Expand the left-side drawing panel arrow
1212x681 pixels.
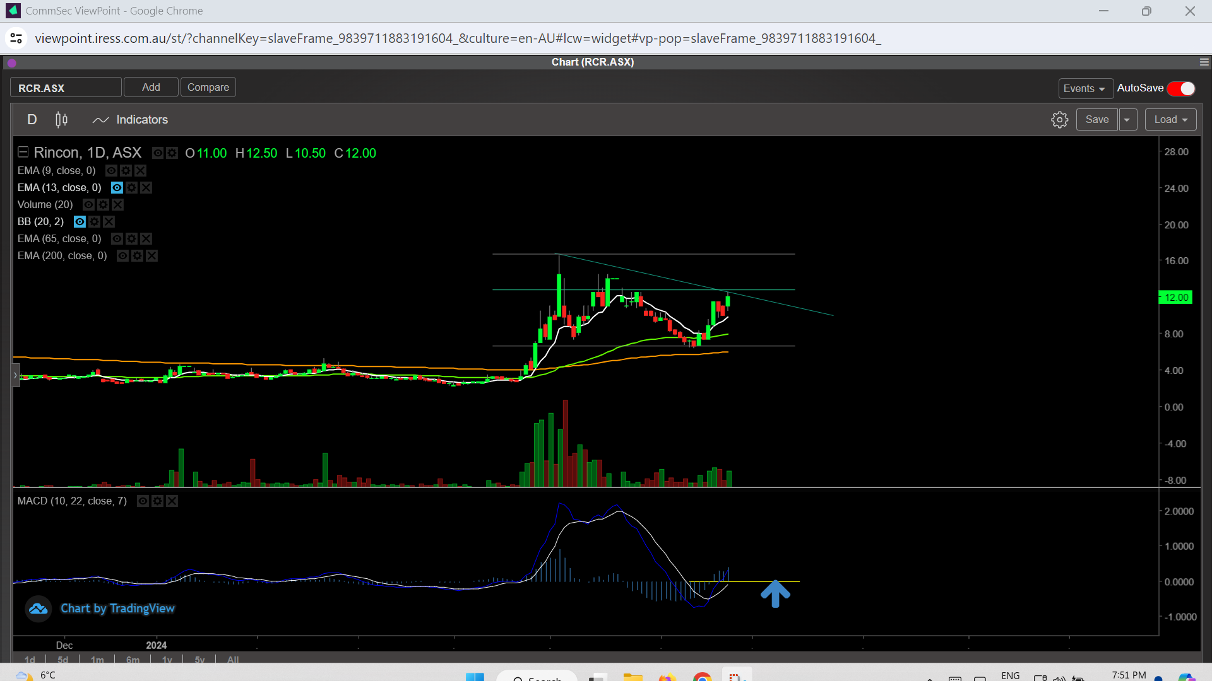tap(16, 376)
